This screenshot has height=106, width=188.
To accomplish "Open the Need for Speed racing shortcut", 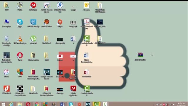I will 46,5.
